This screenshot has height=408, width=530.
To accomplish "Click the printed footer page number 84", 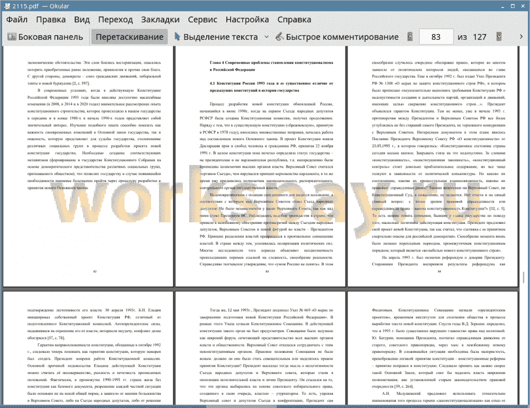I will pyautogui.click(x=439, y=271).
